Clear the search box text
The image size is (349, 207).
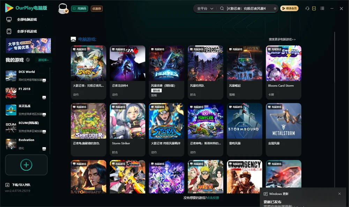(275, 9)
